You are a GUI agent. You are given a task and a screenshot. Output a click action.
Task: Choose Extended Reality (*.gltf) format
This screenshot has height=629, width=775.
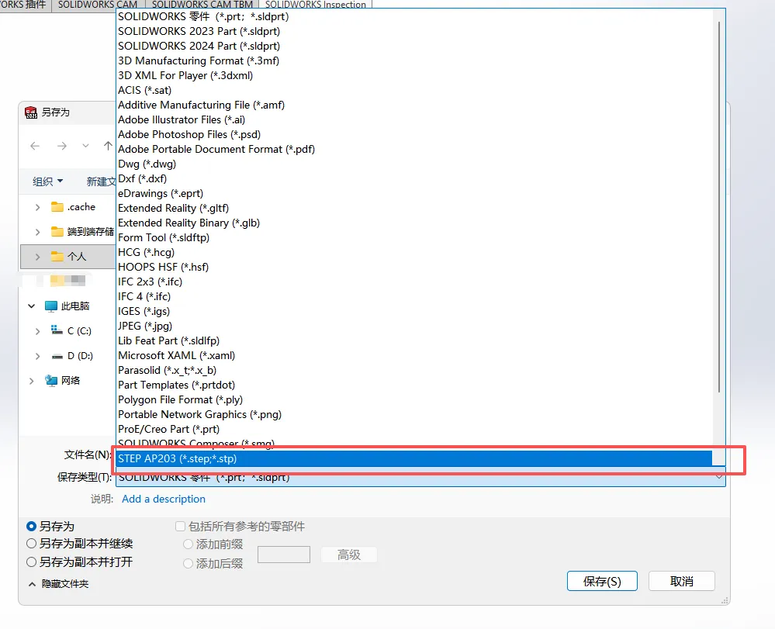(415, 209)
